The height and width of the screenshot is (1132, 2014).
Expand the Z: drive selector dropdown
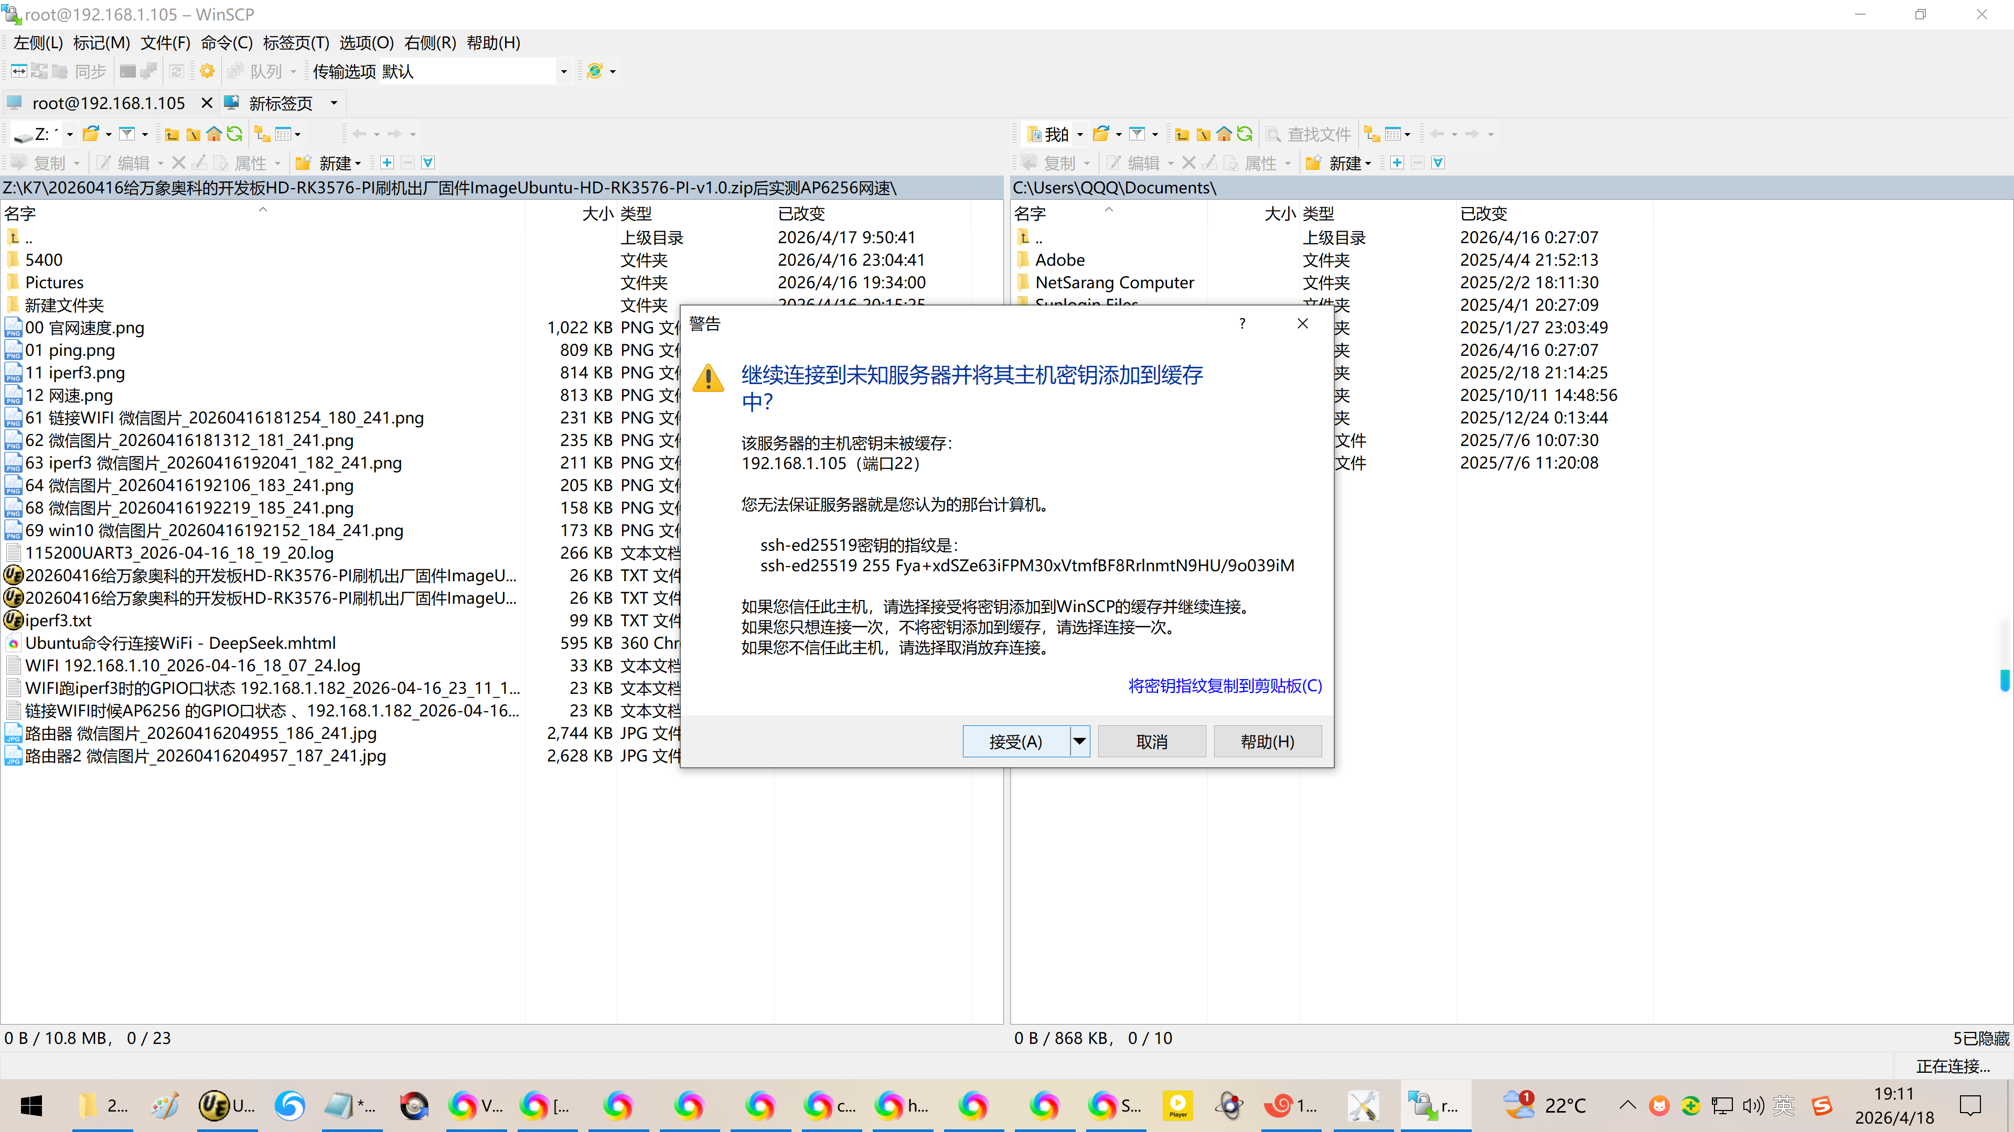(70, 134)
